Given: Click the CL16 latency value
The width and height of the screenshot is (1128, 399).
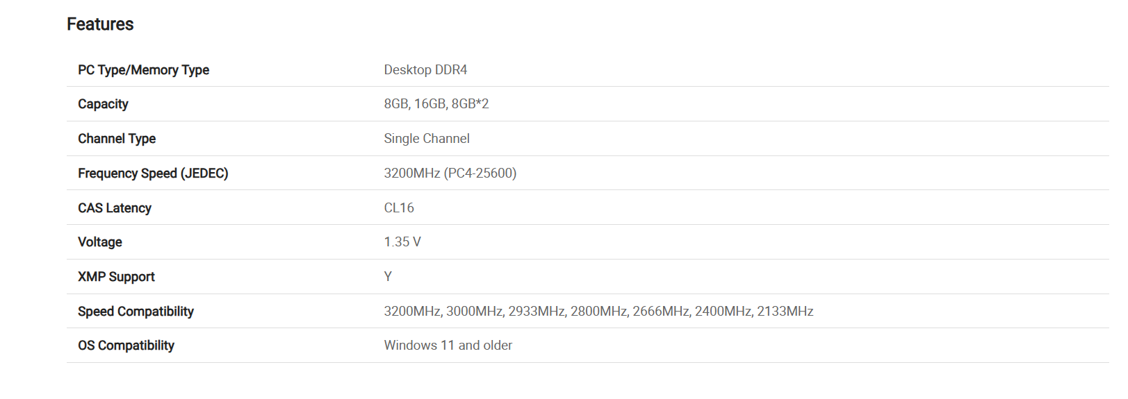Looking at the screenshot, I should [x=399, y=208].
